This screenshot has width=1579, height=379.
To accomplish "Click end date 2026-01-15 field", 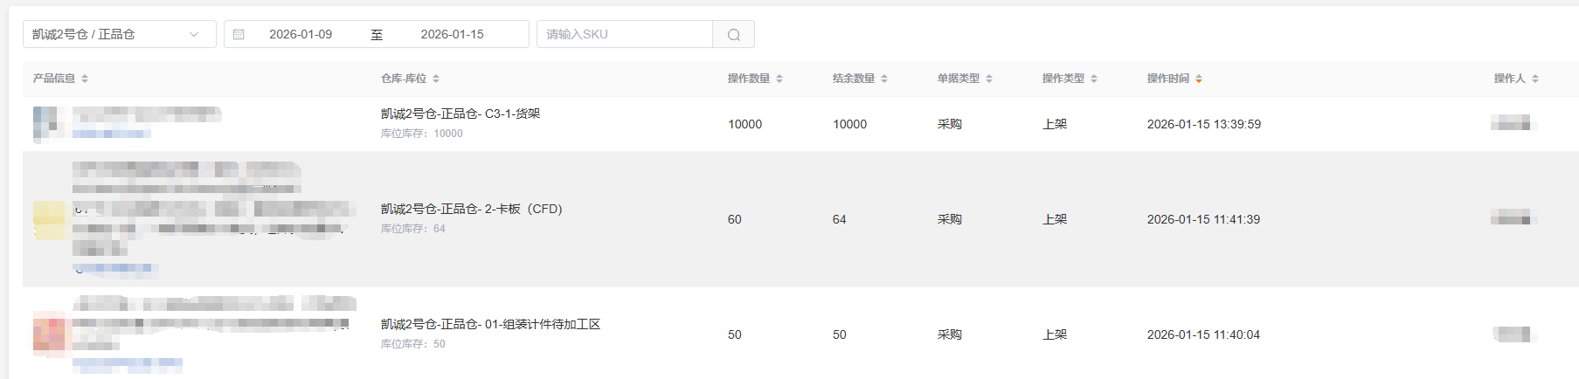I will click(x=452, y=35).
